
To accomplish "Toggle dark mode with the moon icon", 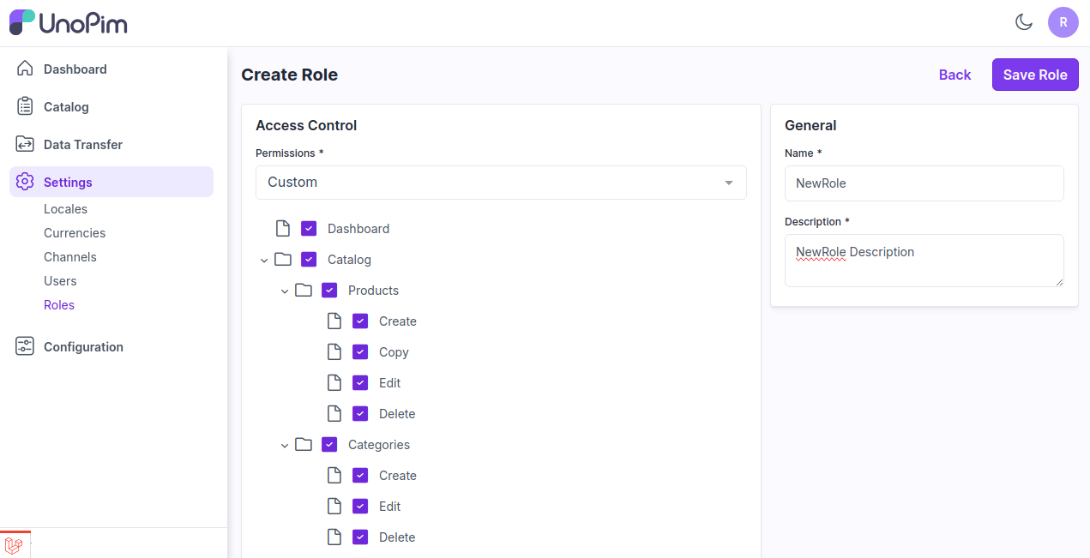I will [1023, 22].
